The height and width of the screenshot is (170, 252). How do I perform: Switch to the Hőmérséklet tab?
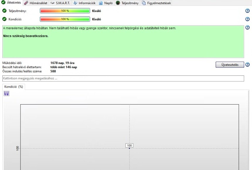36,3
